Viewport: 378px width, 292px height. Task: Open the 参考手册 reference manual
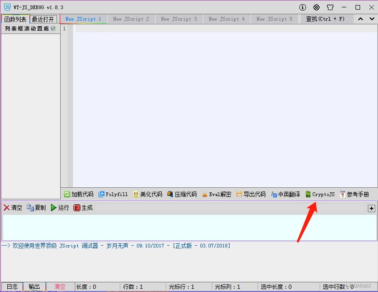click(355, 194)
